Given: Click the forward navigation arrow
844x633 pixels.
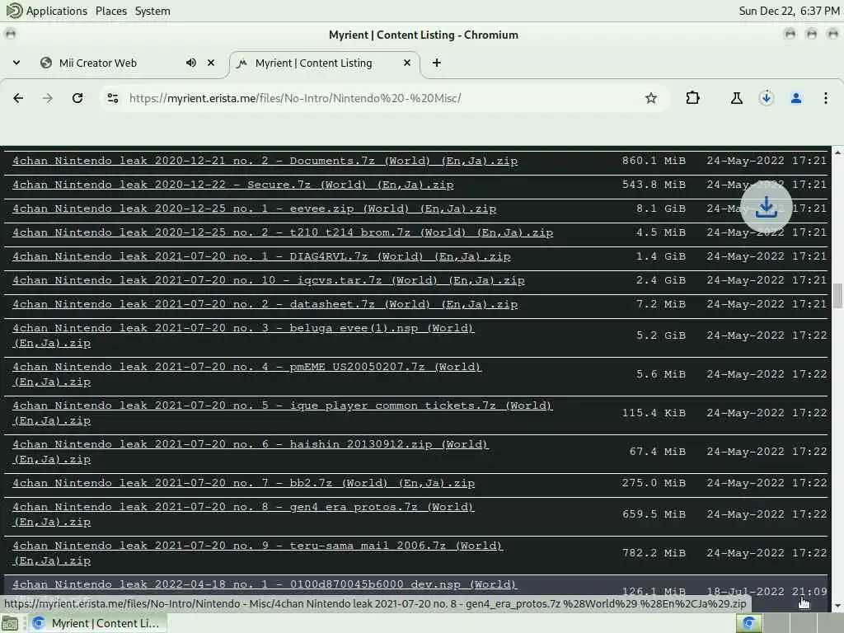Looking at the screenshot, I should pyautogui.click(x=47, y=98).
